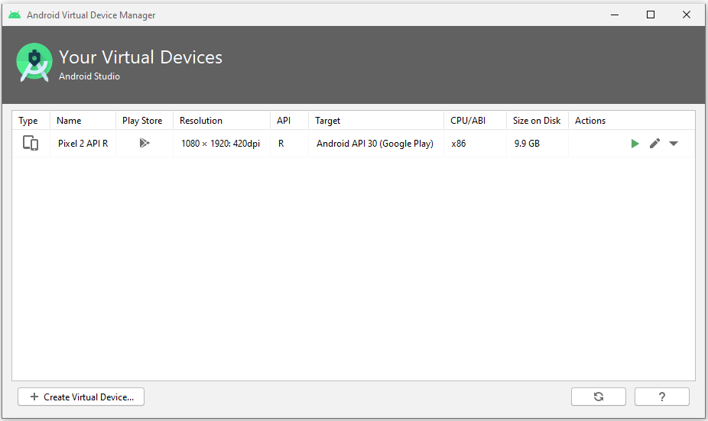
Task: Sort by the CPU/ABI column header
Action: (475, 121)
